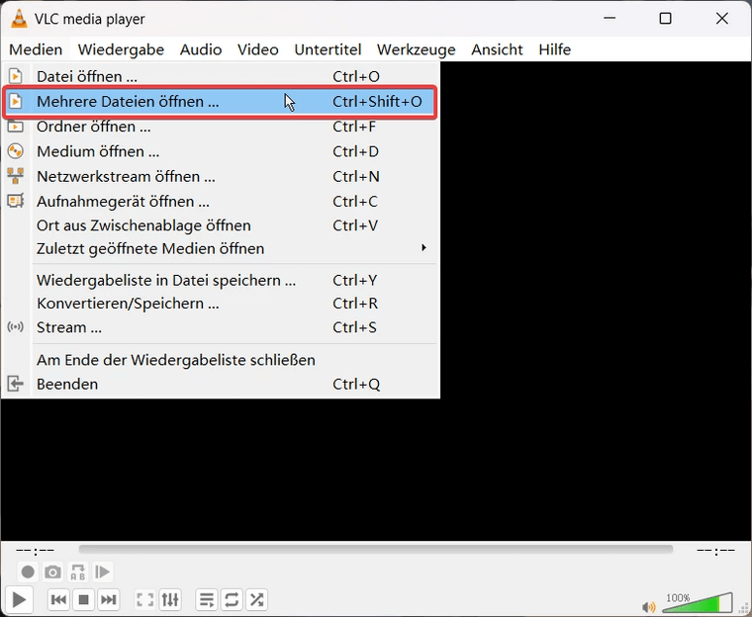
Task: Jump to previous track in playlist
Action: point(58,599)
